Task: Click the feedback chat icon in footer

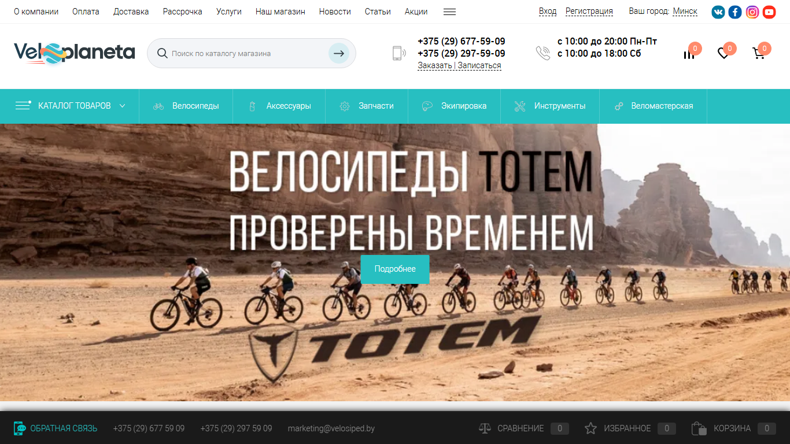Action: click(20, 428)
